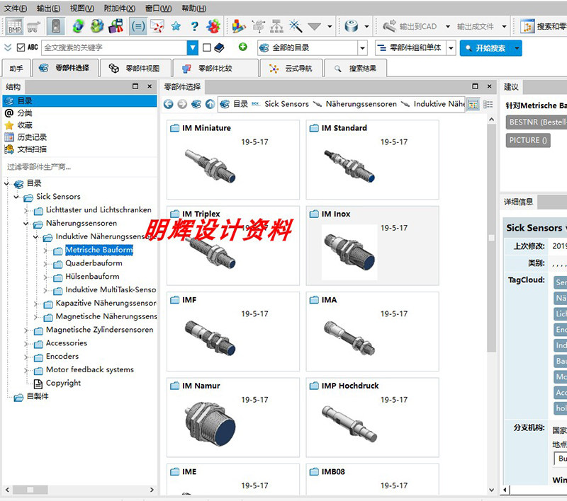Open the full-text keyword history dropdown
The image size is (567, 501).
tap(192, 47)
